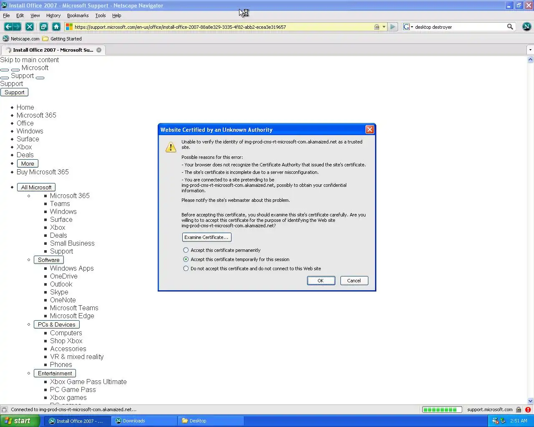
Task: Open the Netscape.com bookmark
Action: click(21, 39)
